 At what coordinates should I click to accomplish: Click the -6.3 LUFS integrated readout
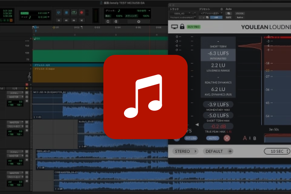pyautogui.click(x=218, y=53)
